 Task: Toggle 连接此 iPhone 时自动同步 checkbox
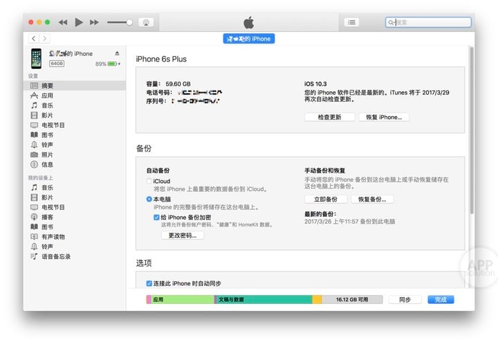point(149,283)
